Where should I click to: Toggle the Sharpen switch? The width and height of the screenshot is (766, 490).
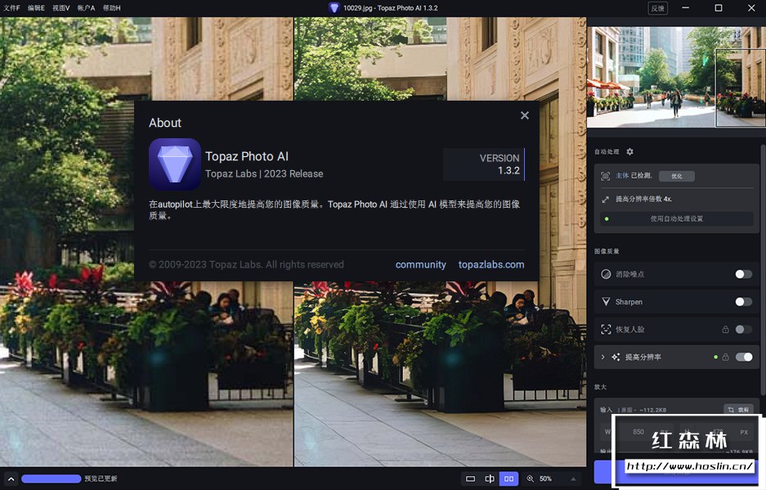coord(744,302)
